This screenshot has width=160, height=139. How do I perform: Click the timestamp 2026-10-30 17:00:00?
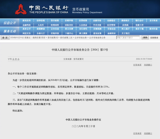144,59
